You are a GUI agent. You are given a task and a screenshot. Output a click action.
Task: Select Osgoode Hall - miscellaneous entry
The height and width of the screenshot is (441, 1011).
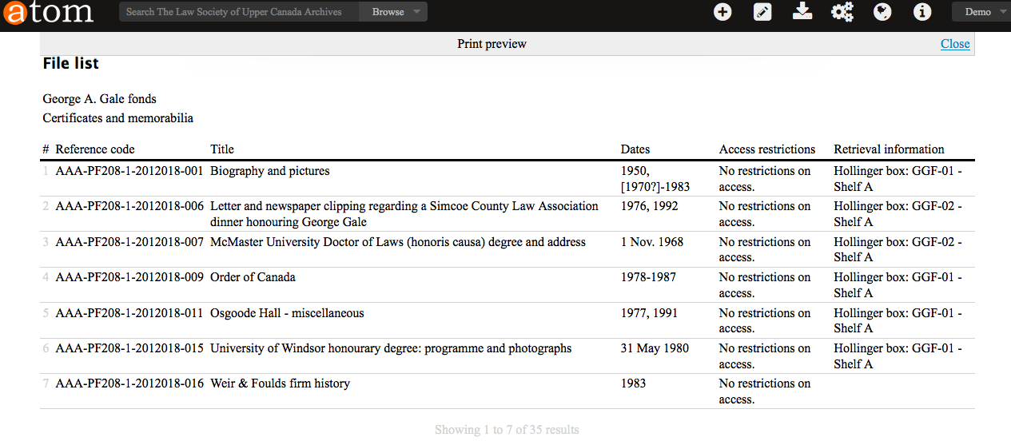coord(287,313)
